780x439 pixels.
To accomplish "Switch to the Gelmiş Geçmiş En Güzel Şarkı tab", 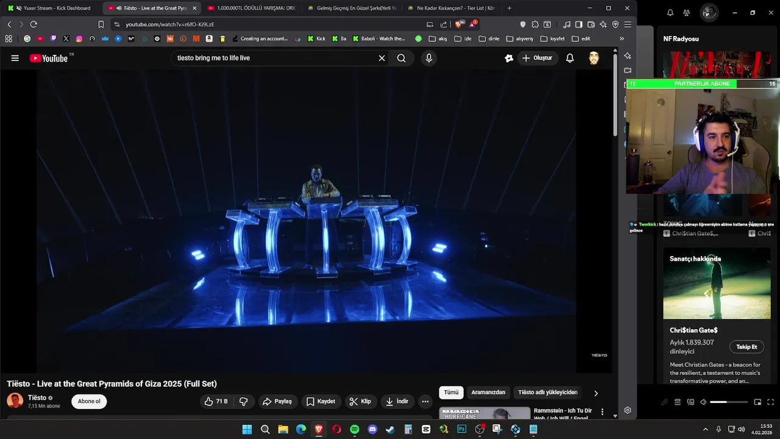I will pyautogui.click(x=352, y=8).
